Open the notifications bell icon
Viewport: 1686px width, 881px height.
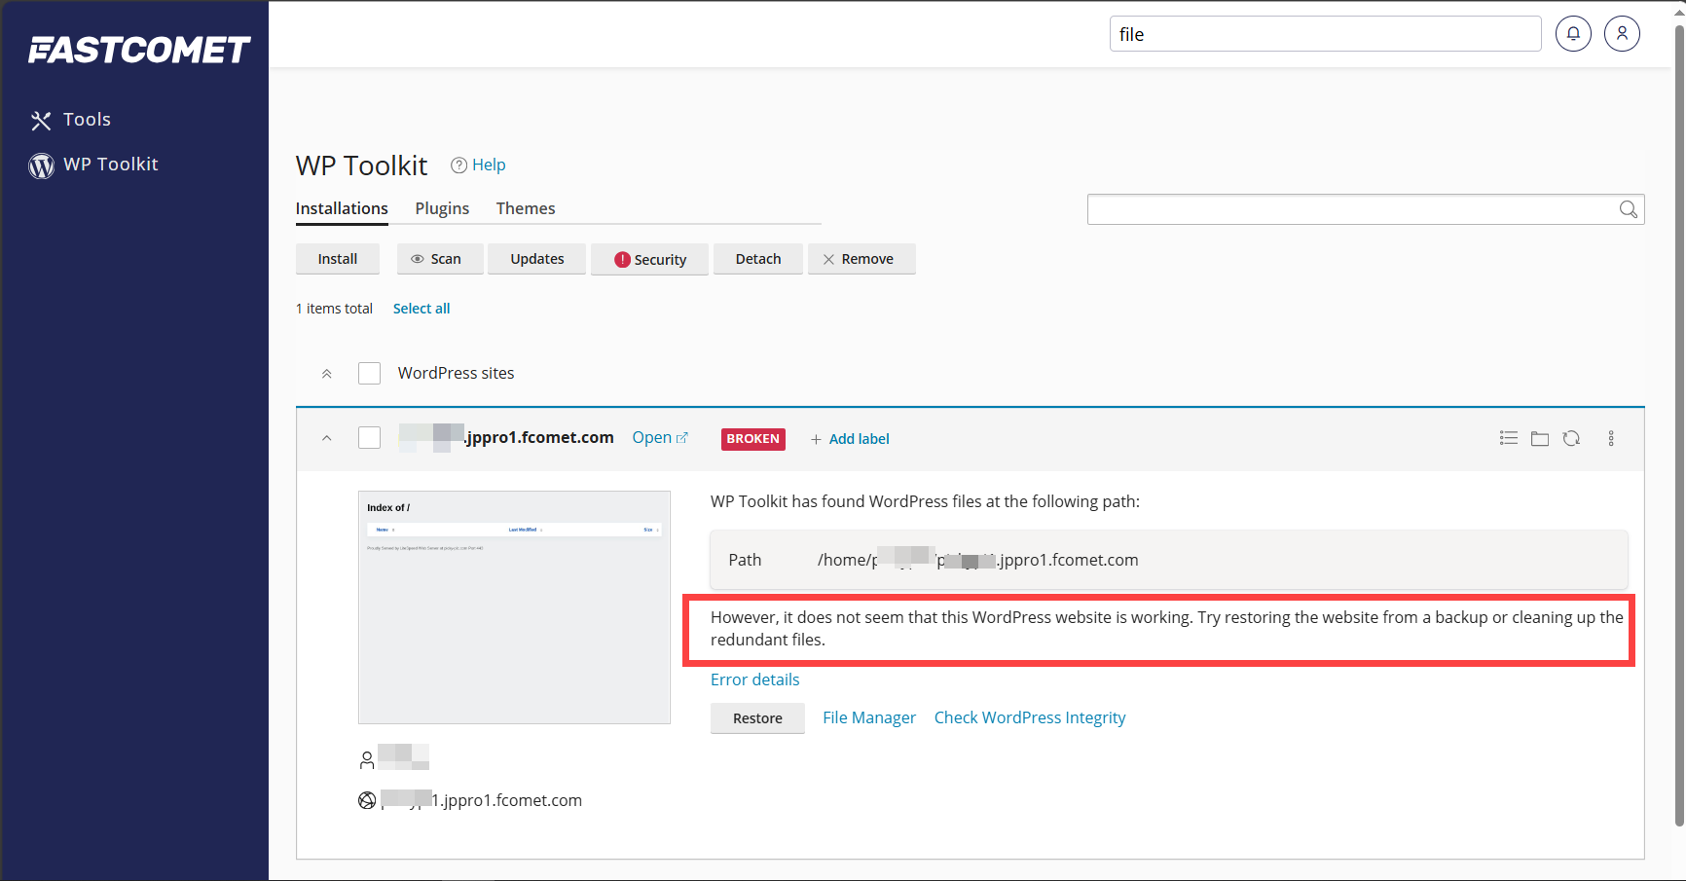1573,34
